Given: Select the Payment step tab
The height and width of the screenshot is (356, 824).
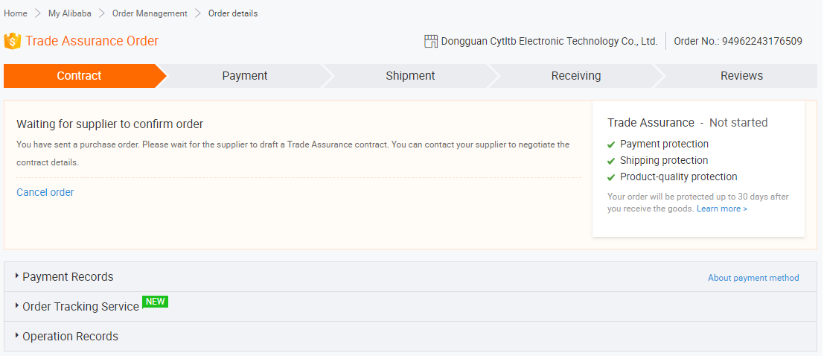Looking at the screenshot, I should (245, 76).
